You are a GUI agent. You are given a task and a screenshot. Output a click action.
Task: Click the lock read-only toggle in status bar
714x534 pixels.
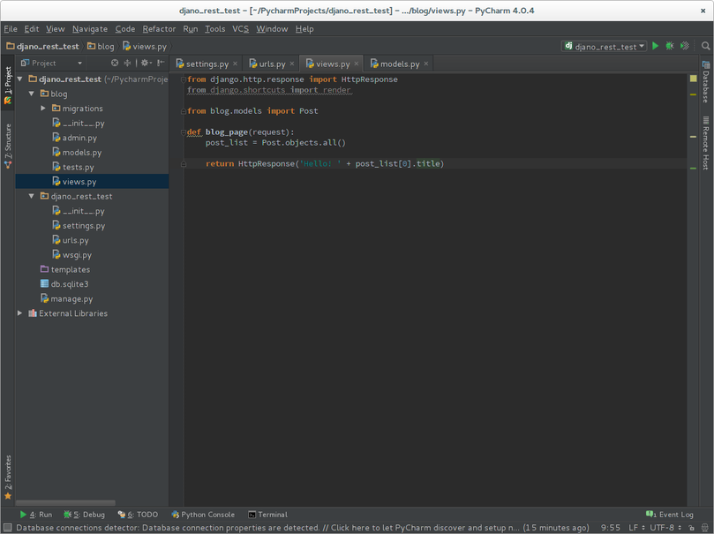(691, 528)
